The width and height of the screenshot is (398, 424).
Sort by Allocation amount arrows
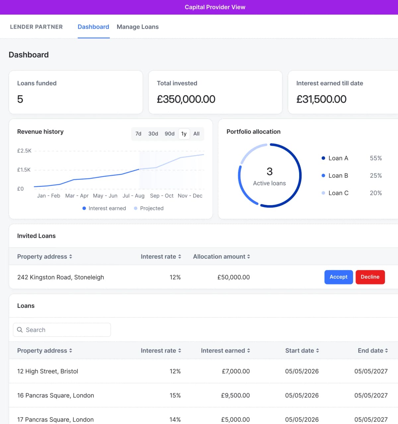[x=248, y=257]
